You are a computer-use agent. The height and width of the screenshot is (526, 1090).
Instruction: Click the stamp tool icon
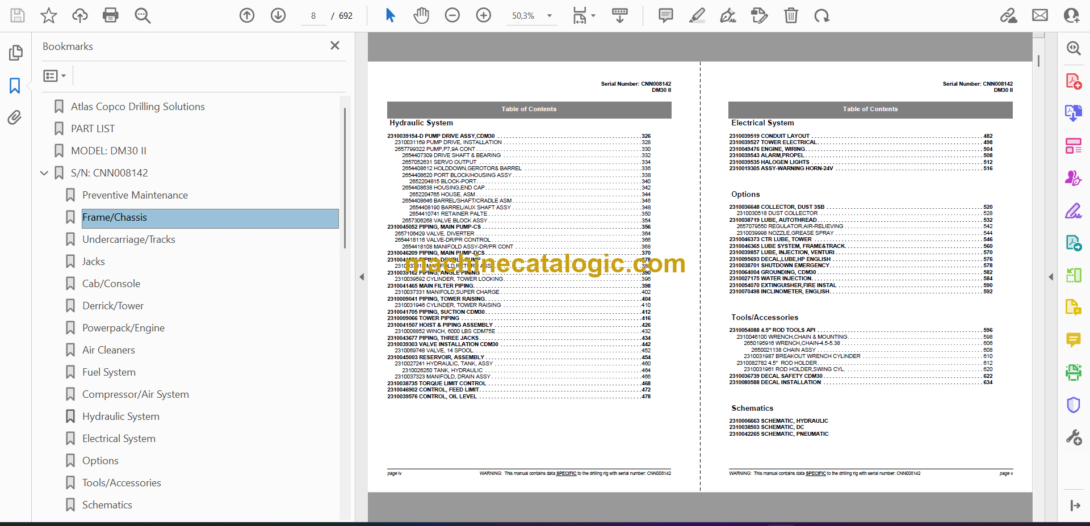(x=759, y=15)
